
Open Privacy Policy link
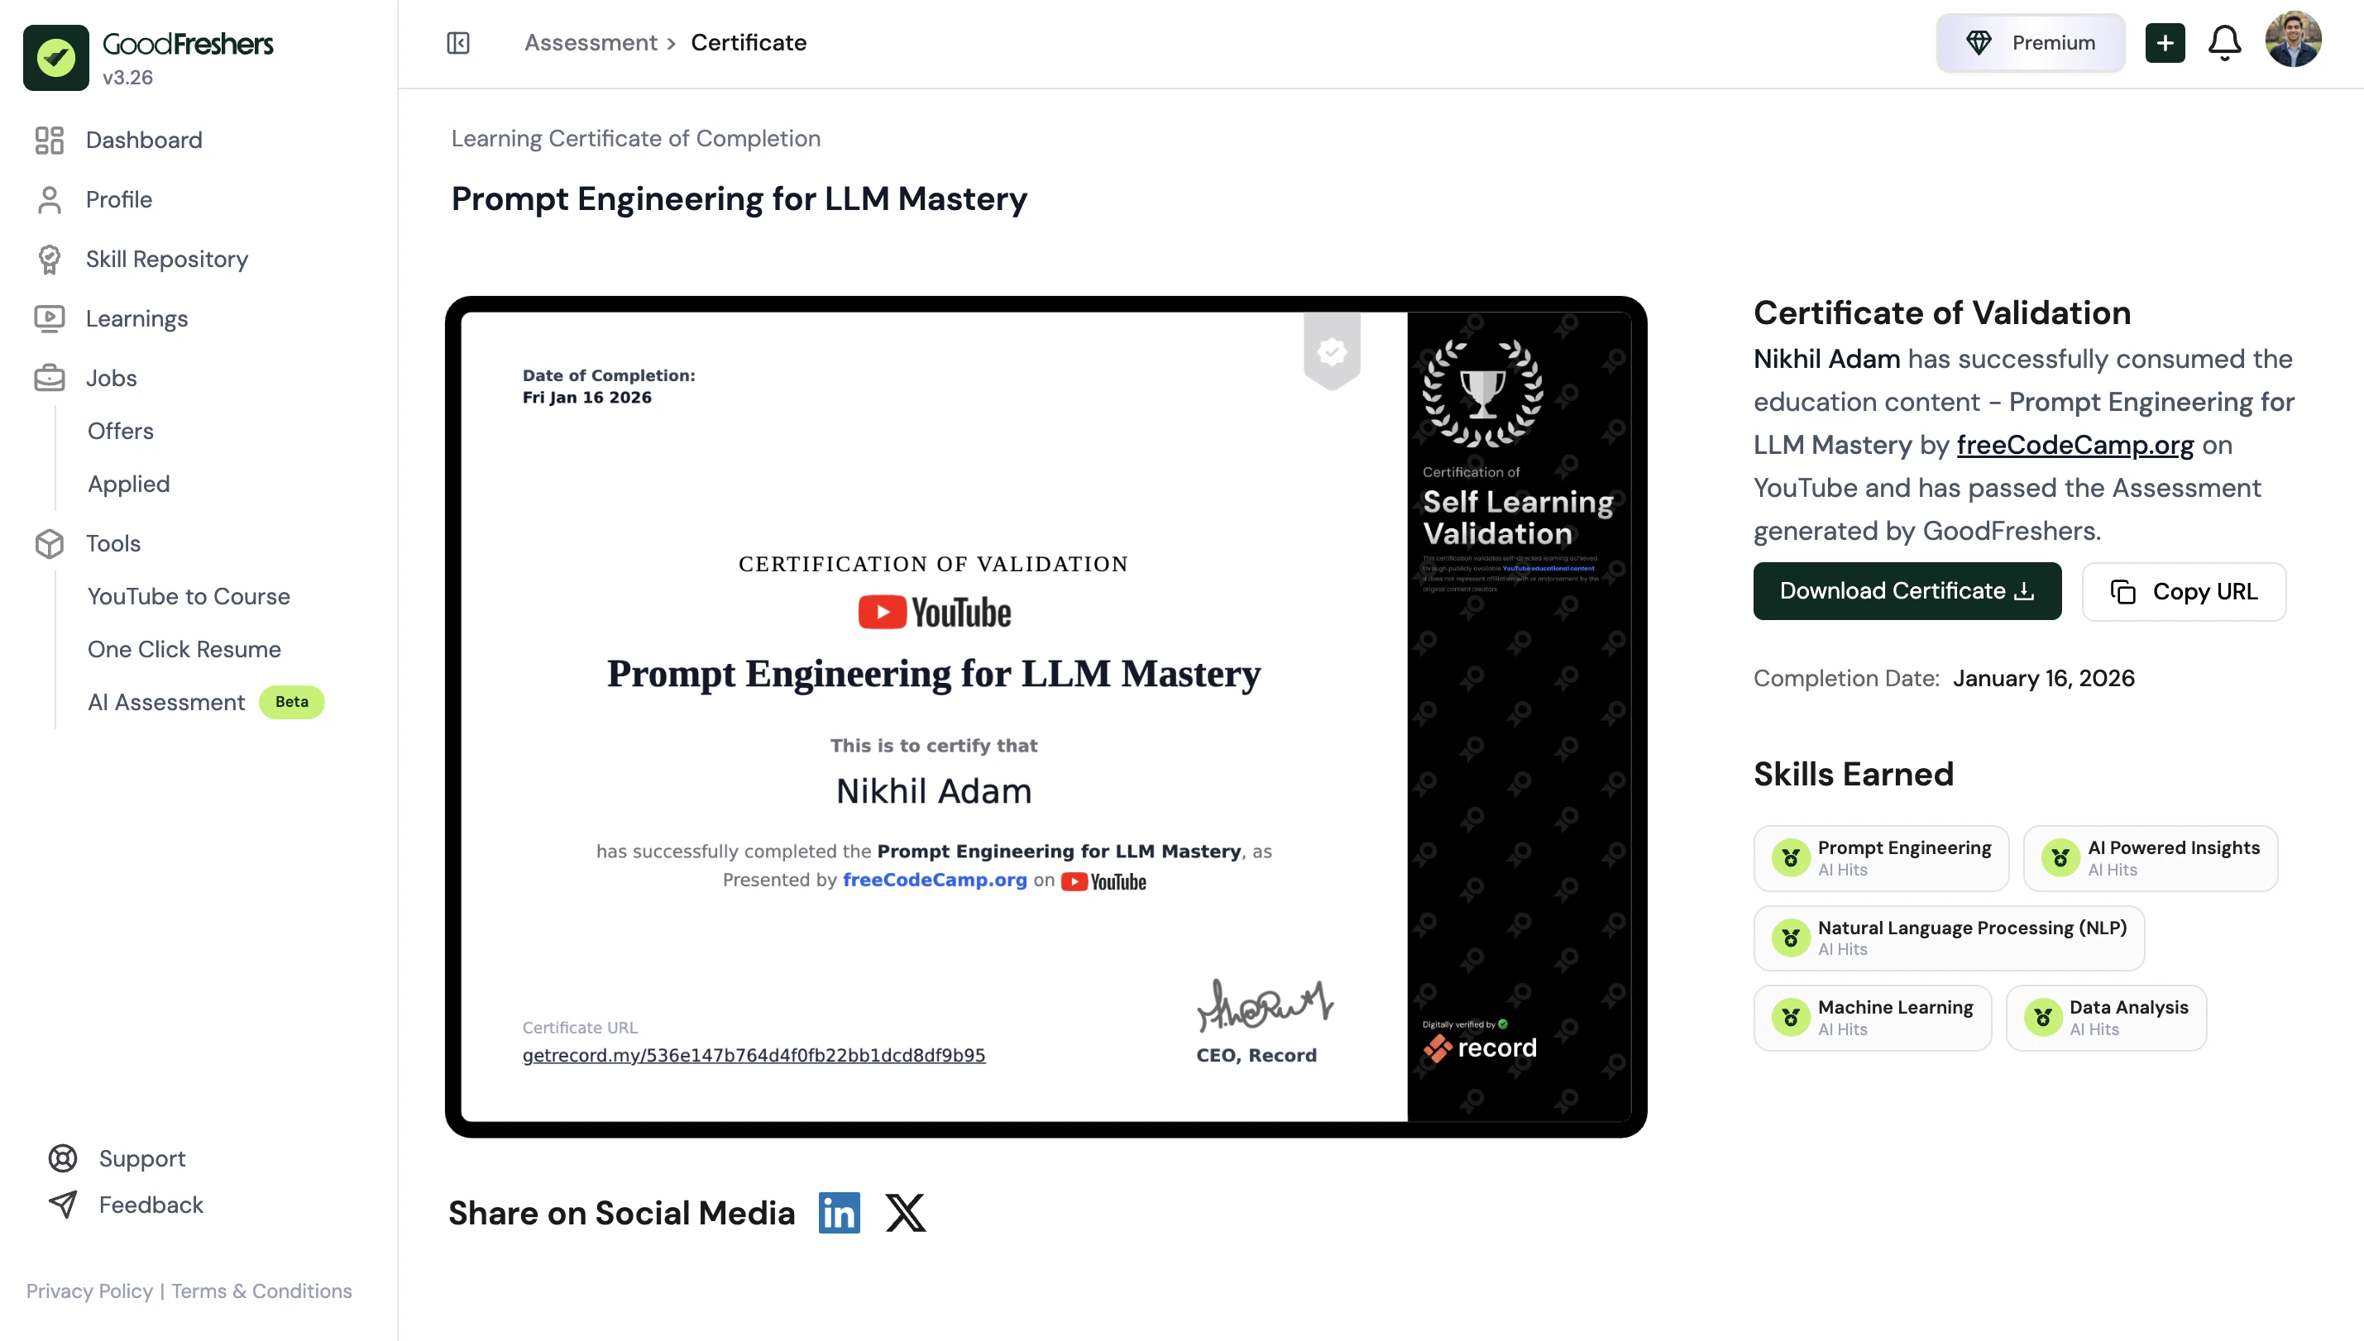pyautogui.click(x=89, y=1291)
